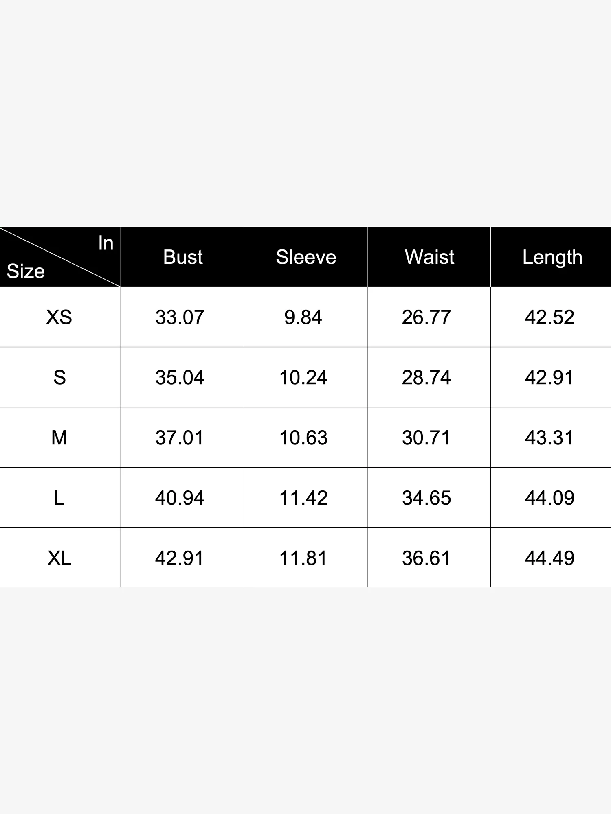Click the L waist value 34.65
This screenshot has width=611, height=814.
coord(426,498)
